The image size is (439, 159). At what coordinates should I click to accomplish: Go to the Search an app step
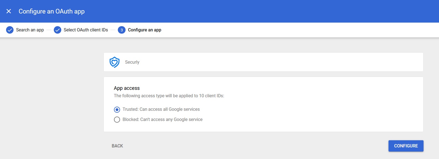(x=30, y=30)
